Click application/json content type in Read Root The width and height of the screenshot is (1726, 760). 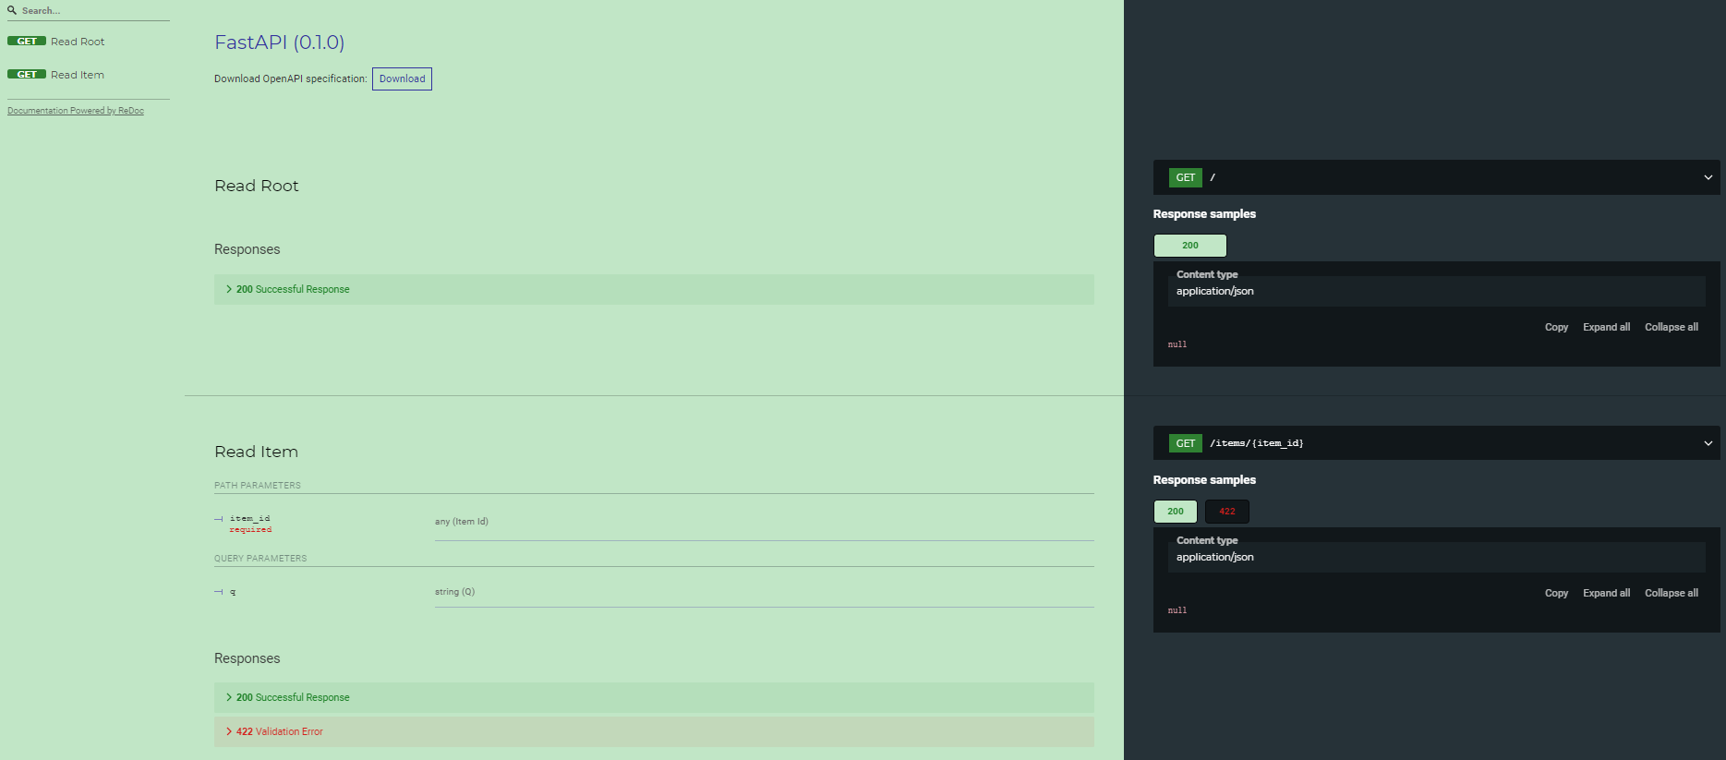pyautogui.click(x=1215, y=291)
